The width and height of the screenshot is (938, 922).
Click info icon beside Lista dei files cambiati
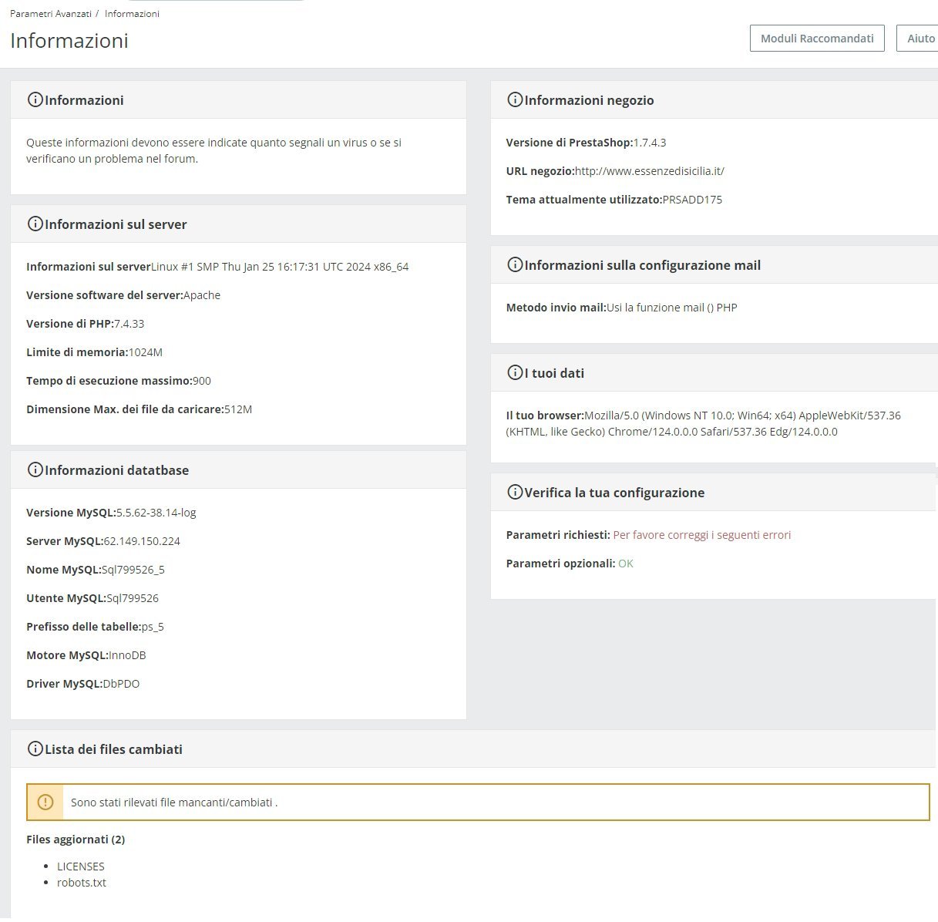(35, 749)
